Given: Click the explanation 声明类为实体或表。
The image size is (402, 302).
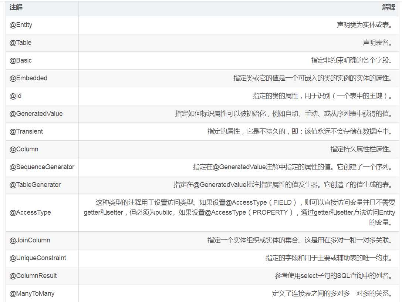Looking at the screenshot, I should tap(365, 25).
